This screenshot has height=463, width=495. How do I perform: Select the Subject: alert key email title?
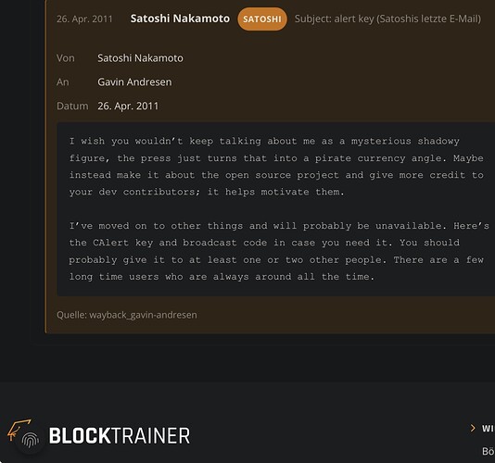coord(387,19)
